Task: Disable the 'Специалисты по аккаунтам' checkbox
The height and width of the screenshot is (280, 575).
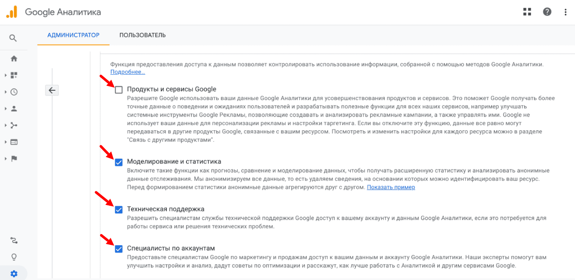Action: [119, 249]
